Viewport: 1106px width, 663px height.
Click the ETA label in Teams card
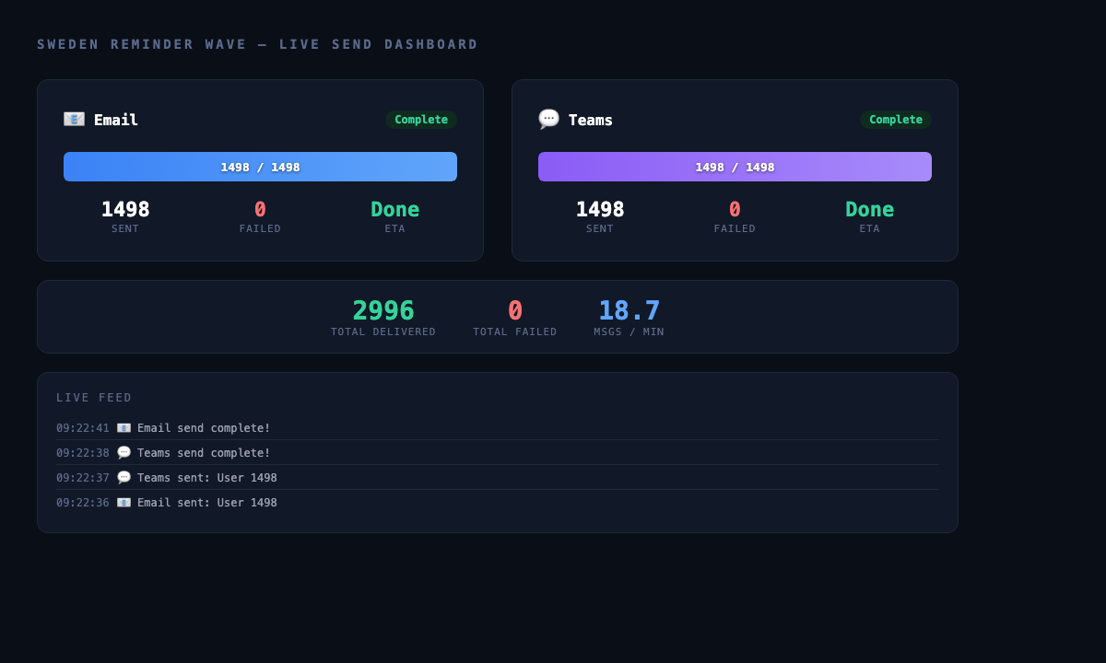pos(869,228)
